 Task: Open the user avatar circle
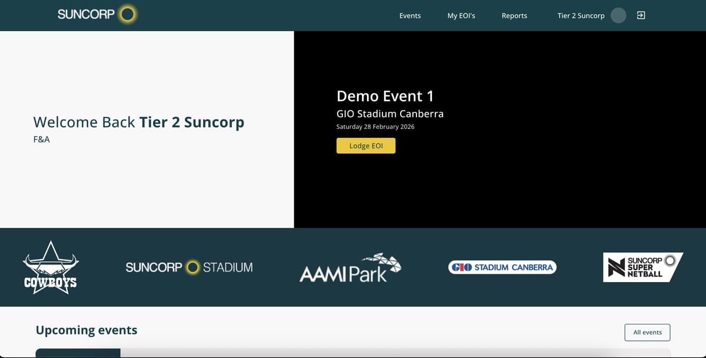click(x=618, y=15)
